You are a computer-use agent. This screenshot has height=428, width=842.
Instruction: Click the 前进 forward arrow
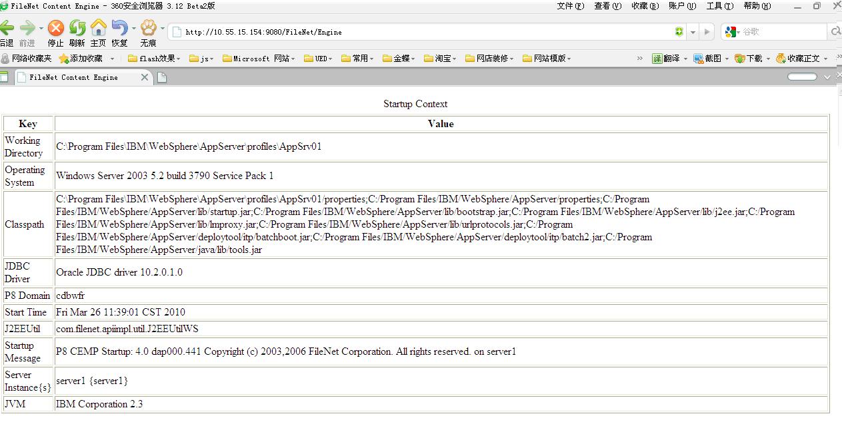pyautogui.click(x=27, y=28)
